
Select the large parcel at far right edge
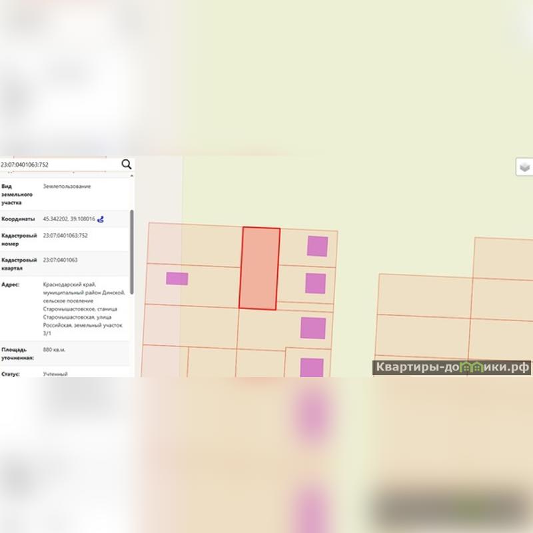503,257
